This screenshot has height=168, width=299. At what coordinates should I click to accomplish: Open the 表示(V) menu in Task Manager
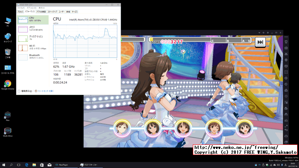click(41, 8)
